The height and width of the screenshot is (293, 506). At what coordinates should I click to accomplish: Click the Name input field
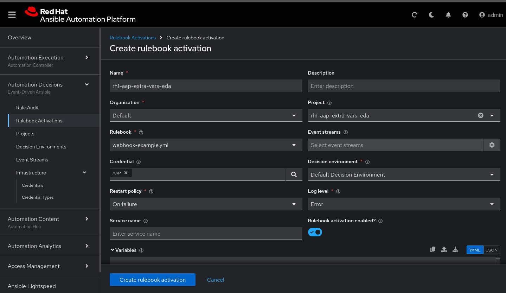pos(206,86)
